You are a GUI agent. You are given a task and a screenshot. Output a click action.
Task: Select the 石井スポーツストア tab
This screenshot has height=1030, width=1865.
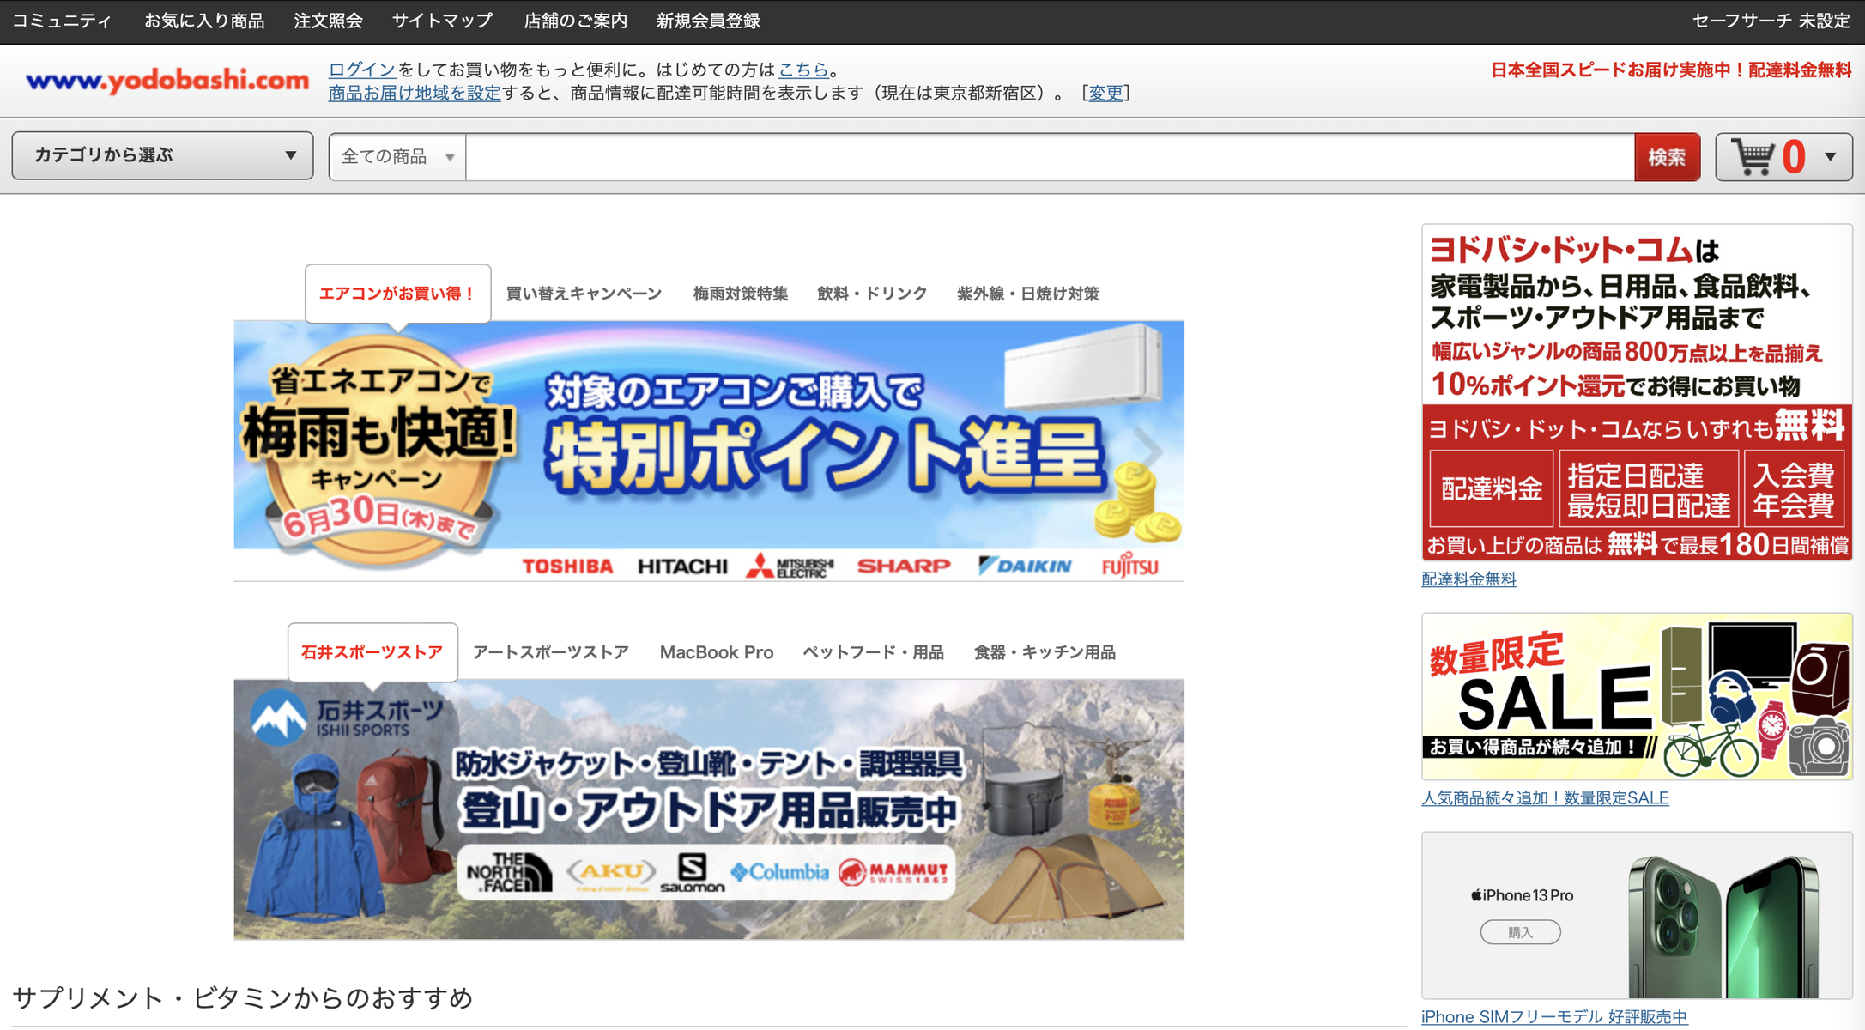pyautogui.click(x=372, y=652)
